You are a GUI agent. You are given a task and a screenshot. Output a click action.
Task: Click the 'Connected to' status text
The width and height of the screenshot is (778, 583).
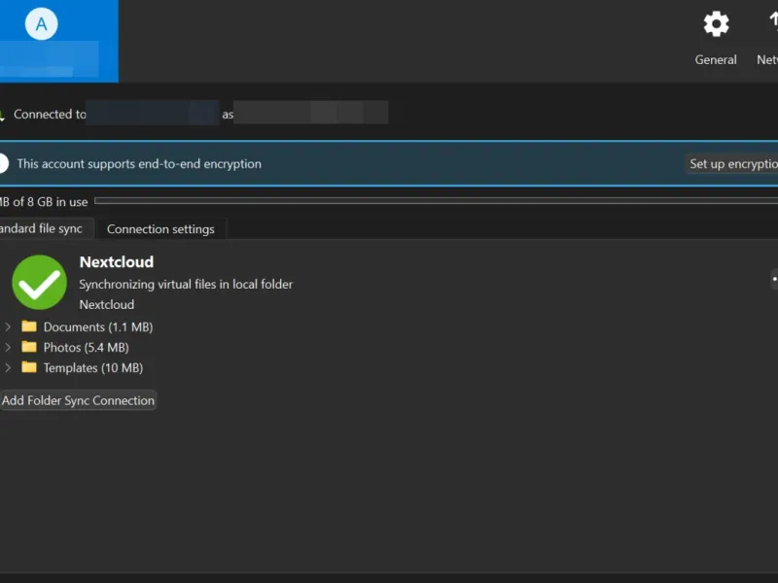(x=50, y=114)
